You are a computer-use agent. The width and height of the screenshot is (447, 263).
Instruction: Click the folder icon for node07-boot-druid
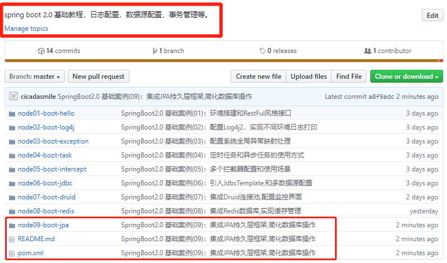pos(12,197)
